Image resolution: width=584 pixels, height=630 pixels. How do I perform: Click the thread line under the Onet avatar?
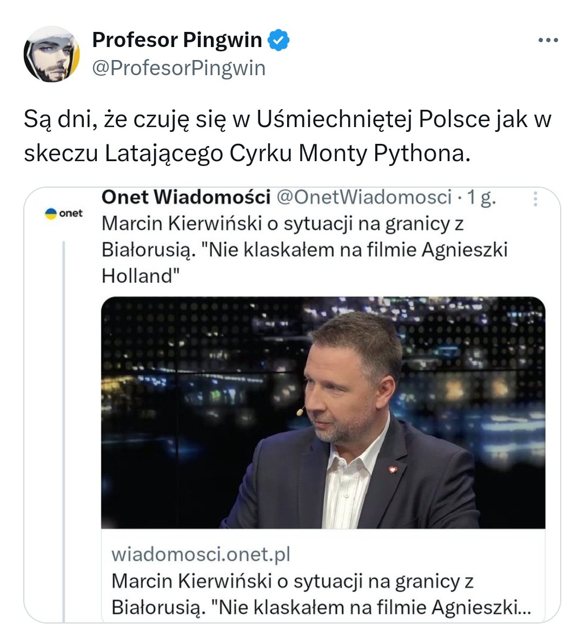pyautogui.click(x=64, y=432)
